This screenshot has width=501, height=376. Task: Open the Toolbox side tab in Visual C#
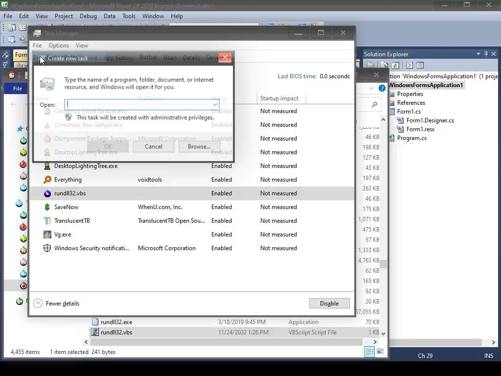click(5, 59)
